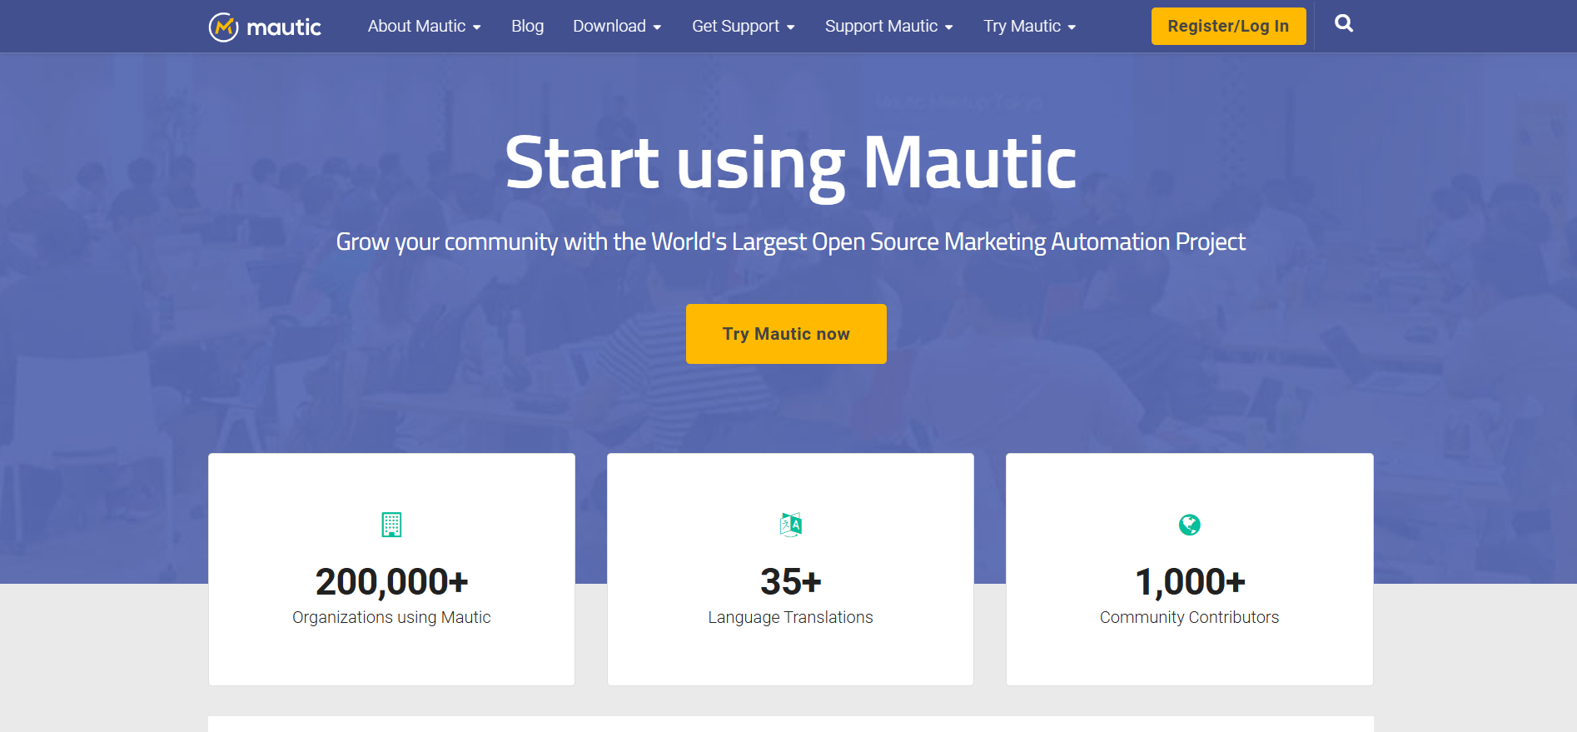Click the globe icon above 1,000+
The image size is (1577, 732).
(1190, 525)
